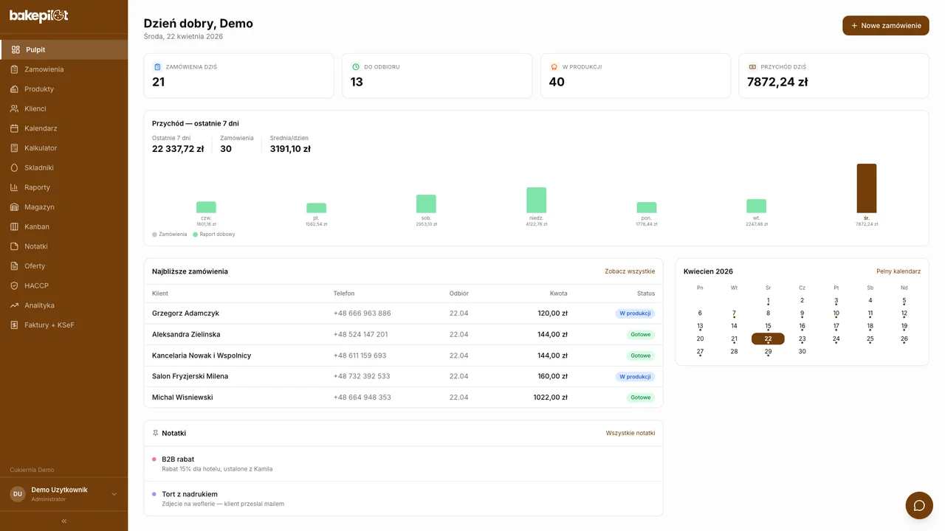This screenshot has height=531, width=945.
Task: Click phone number +48 524 147 201
Action: coord(360,334)
